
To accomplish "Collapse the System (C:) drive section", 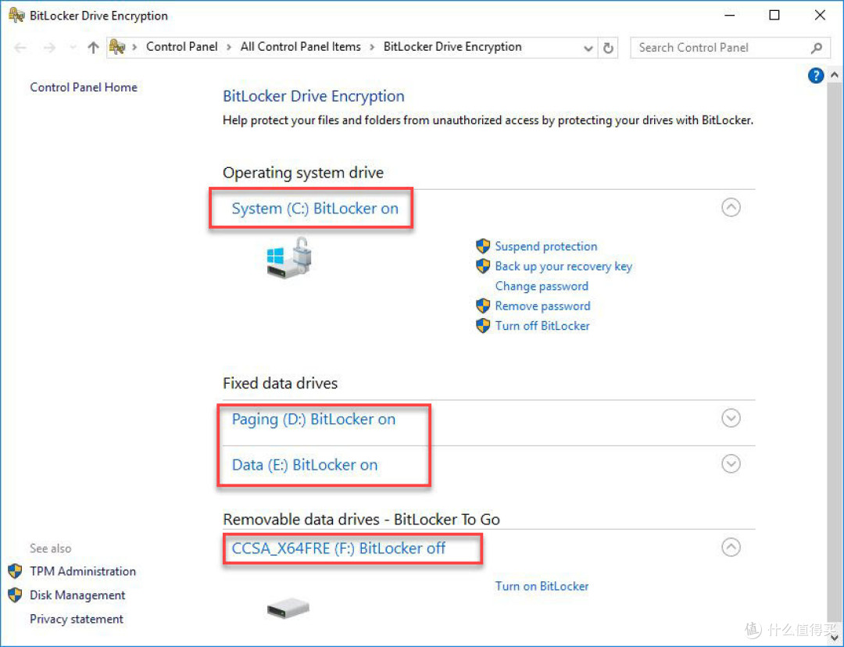I will 731,207.
